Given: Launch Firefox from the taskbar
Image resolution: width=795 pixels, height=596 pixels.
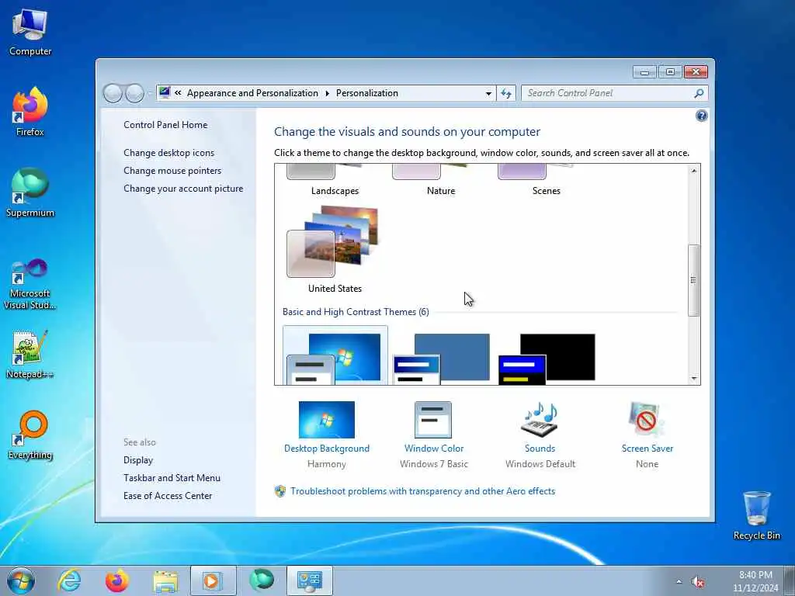Looking at the screenshot, I should [x=117, y=580].
